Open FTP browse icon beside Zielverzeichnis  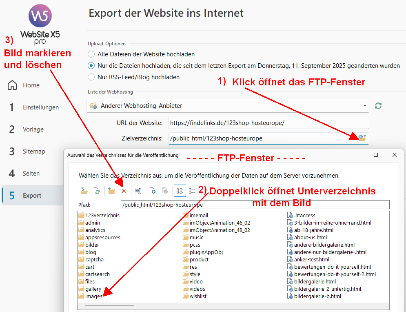(x=362, y=138)
